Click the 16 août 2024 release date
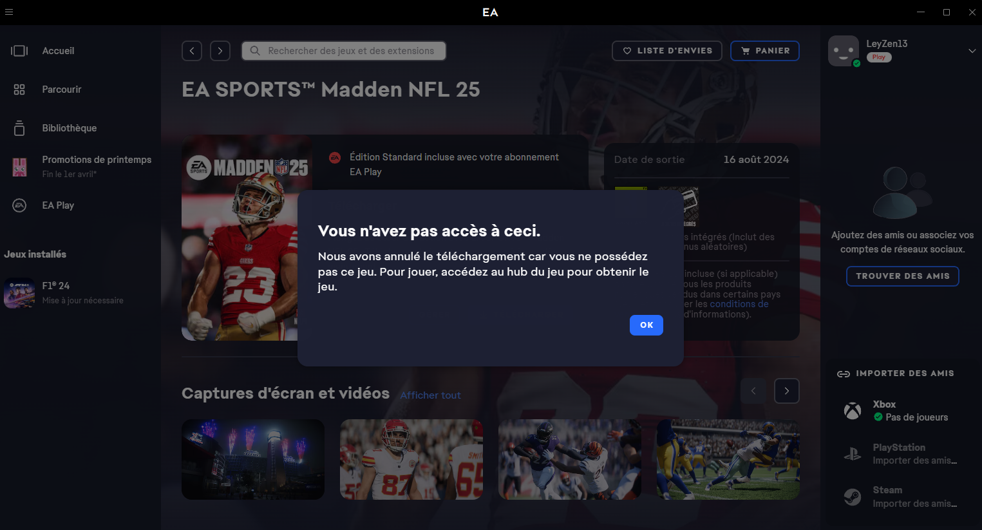 click(x=756, y=160)
